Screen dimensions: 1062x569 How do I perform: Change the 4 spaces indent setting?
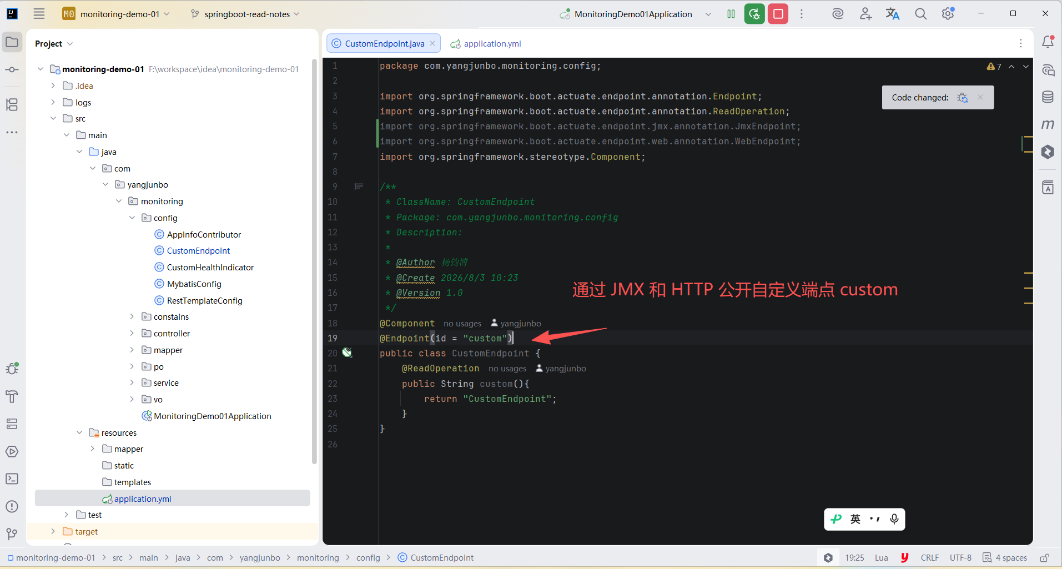(x=1005, y=557)
